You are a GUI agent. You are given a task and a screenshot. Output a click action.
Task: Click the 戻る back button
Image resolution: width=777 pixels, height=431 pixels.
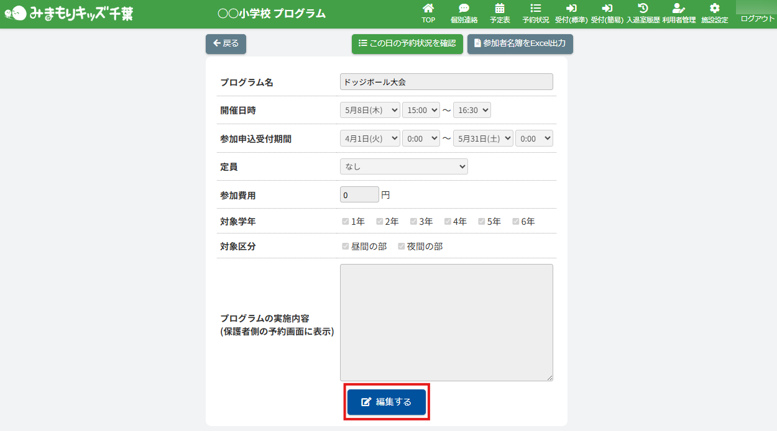click(226, 43)
